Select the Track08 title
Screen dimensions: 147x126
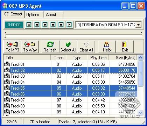tap(17, 106)
